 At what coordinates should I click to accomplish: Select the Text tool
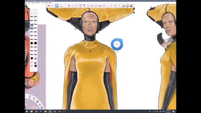(84, 6)
